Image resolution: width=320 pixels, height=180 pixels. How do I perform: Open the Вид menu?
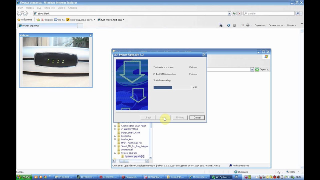[x=39, y=8]
